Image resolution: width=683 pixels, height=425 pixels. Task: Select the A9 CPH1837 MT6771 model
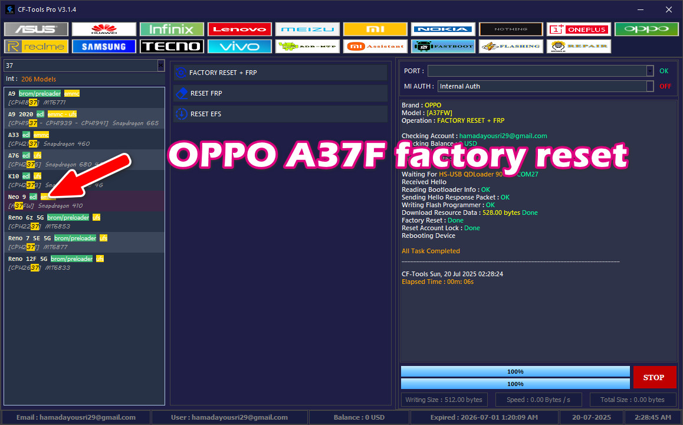tap(84, 98)
